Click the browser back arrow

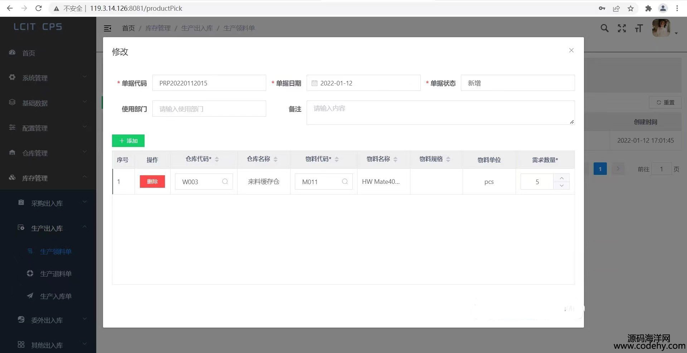pyautogui.click(x=10, y=8)
